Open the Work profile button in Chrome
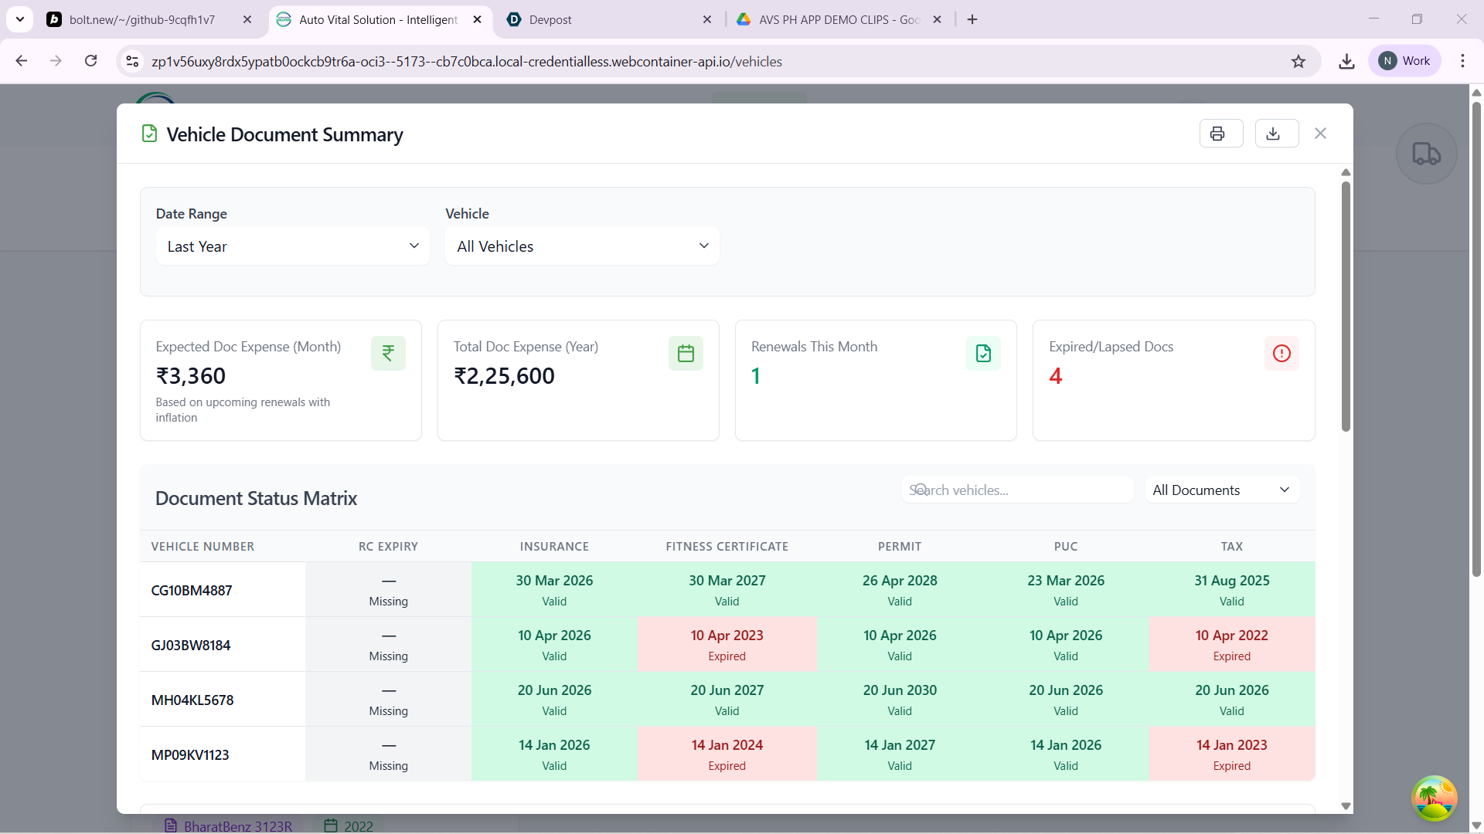 (1404, 61)
